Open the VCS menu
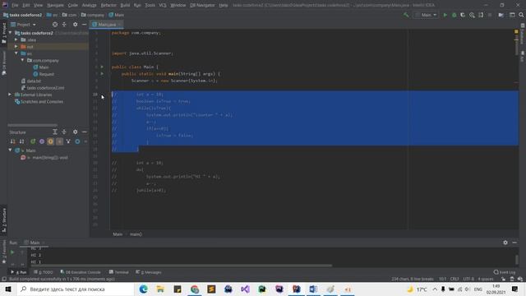Viewport: 526px width, 296px height. 163,5
